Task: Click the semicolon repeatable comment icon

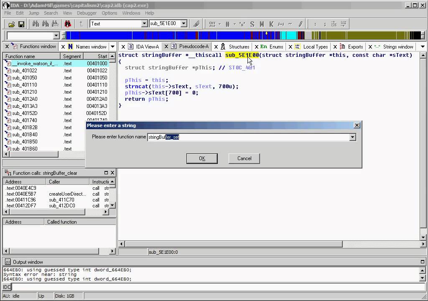Action: coord(325,24)
